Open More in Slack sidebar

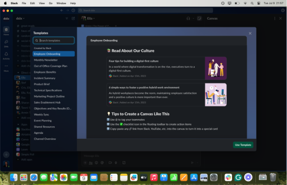coord(6,68)
